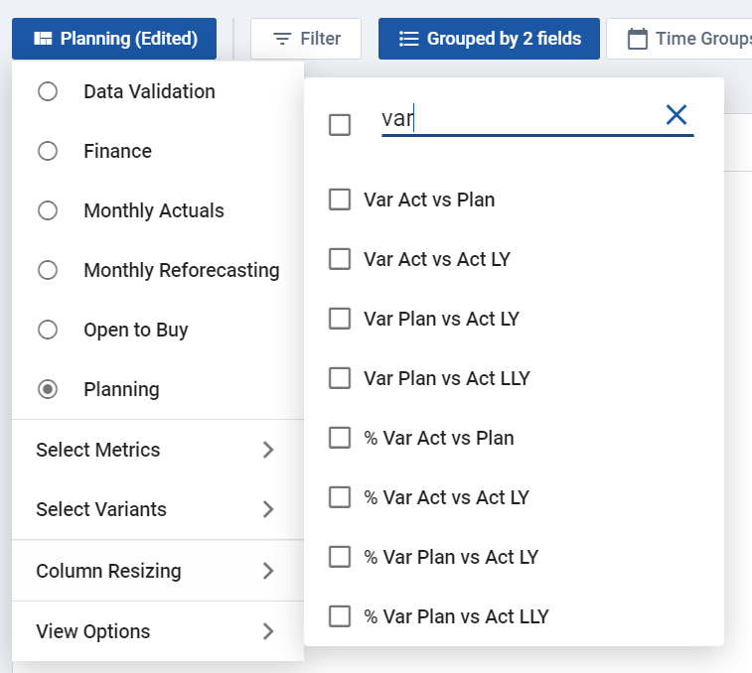Enable % Var Plan vs Act LLY checkbox
The height and width of the screenshot is (673, 752).
(340, 616)
